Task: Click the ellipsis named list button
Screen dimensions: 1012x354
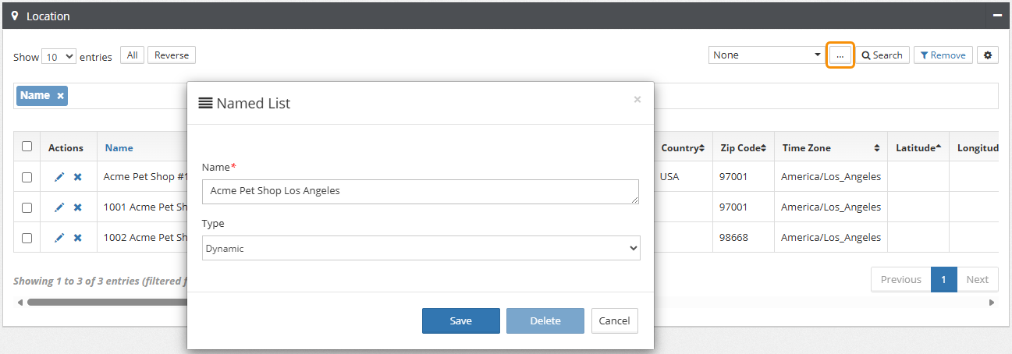Action: click(x=840, y=55)
